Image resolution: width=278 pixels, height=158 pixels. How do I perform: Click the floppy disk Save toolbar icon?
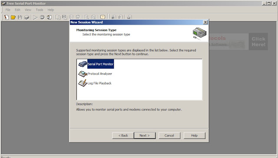click(x=20, y=17)
